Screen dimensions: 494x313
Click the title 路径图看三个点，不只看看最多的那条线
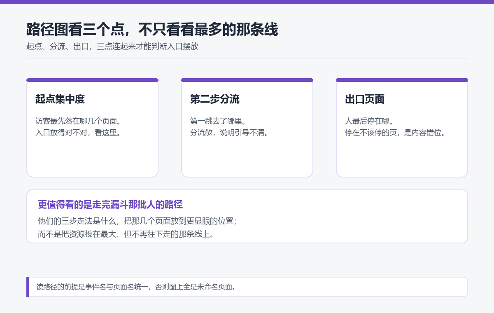(x=152, y=30)
